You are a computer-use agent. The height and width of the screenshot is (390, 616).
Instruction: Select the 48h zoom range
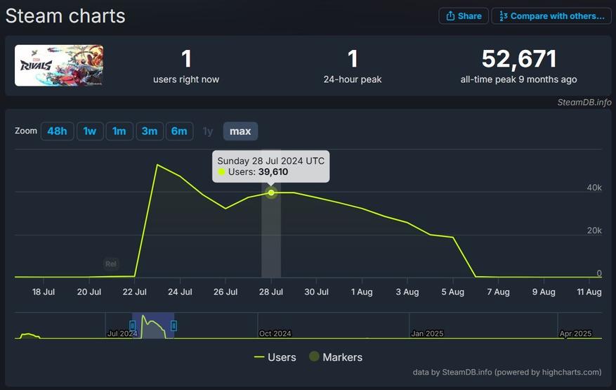click(57, 131)
